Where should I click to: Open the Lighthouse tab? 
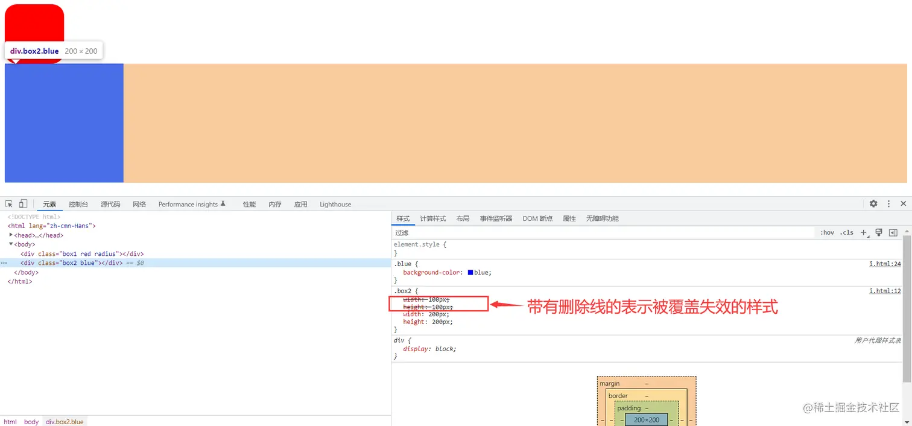(335, 204)
